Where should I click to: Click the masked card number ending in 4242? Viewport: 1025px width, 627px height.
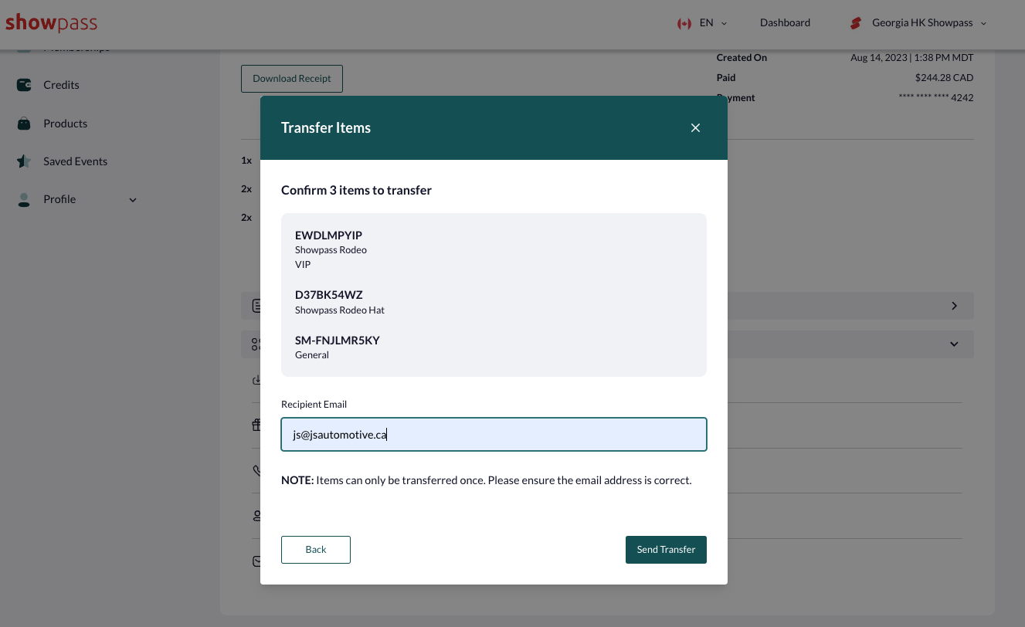(936, 98)
